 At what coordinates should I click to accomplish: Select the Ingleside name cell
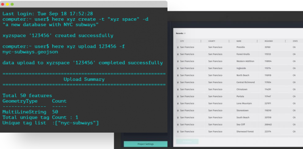tap(241, 68)
